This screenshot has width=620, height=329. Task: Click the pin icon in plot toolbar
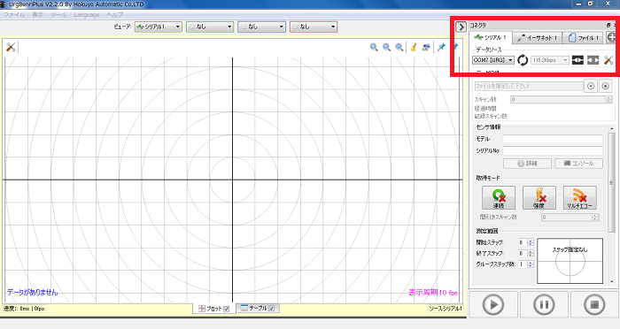(441, 48)
